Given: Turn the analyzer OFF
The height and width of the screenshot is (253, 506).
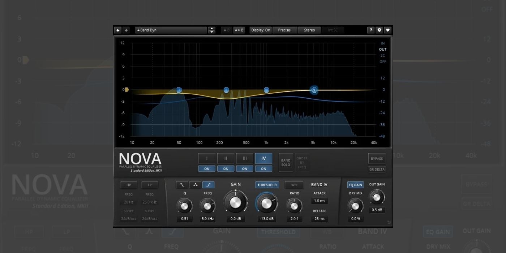Looking at the screenshot, I should 383,62.
